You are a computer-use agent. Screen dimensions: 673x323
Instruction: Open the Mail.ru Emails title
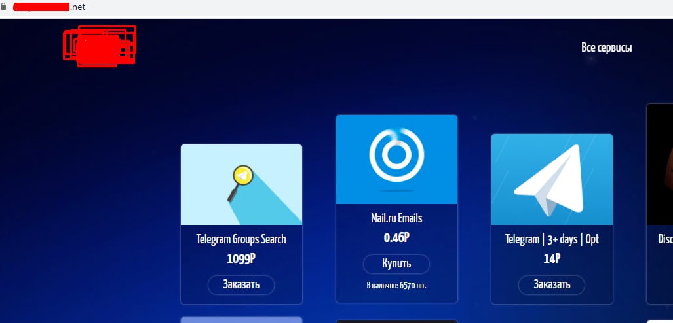click(x=396, y=218)
